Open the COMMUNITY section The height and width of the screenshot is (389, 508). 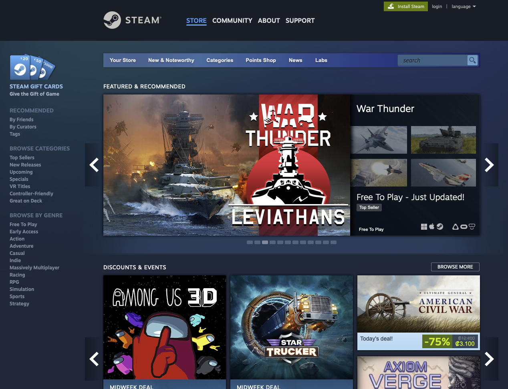(x=232, y=20)
